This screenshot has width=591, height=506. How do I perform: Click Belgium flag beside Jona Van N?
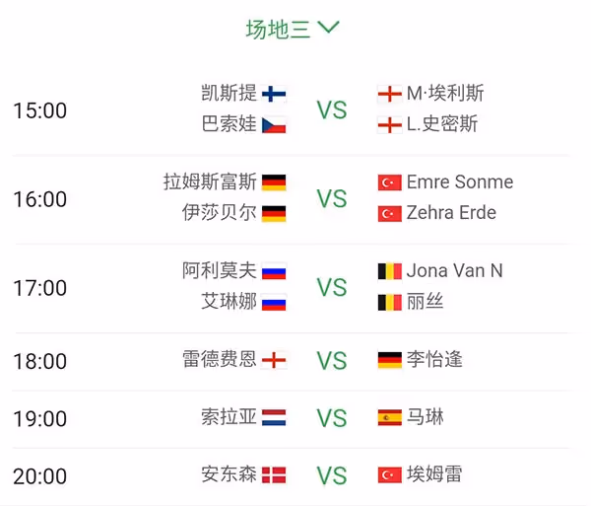point(389,271)
